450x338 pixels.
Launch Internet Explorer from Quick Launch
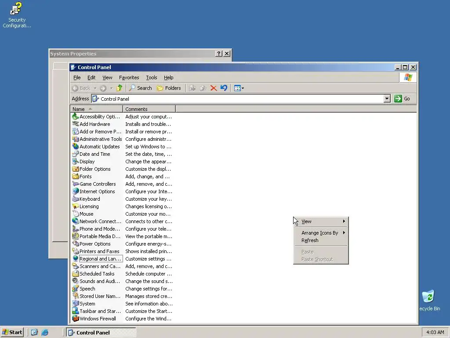click(45, 332)
